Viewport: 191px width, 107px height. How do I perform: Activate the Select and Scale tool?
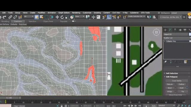67,17
